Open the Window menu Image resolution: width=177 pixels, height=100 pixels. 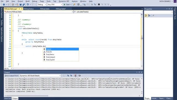[x=83, y=1]
